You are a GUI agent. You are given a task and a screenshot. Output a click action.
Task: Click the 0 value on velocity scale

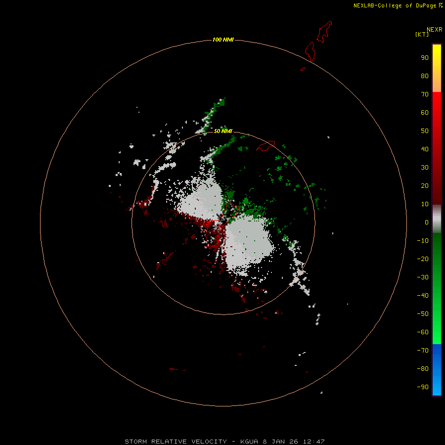427,222
